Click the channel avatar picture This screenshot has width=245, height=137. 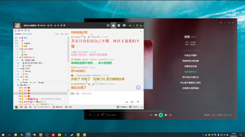tap(17, 25)
